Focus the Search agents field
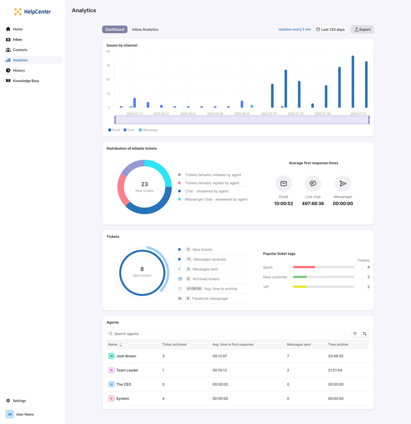The height and width of the screenshot is (424, 411). (x=228, y=334)
